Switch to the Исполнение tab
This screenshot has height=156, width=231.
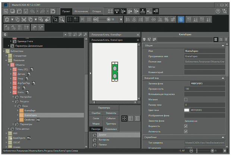coord(81,11)
